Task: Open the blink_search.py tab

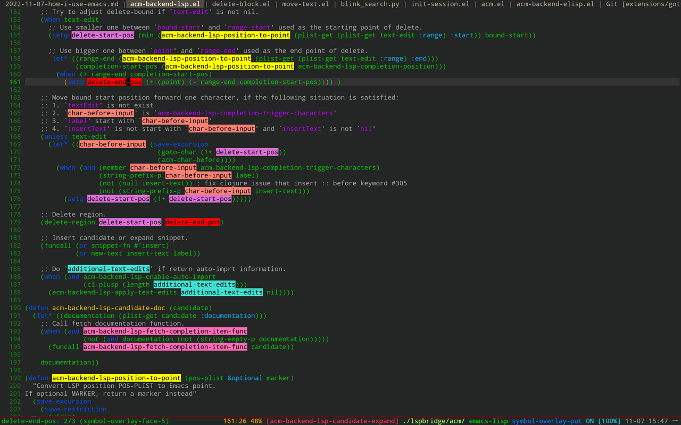Action: click(x=370, y=4)
